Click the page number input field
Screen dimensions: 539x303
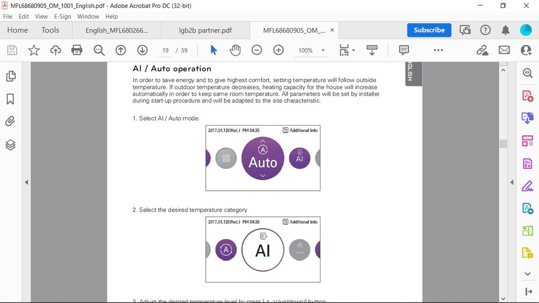click(x=166, y=50)
